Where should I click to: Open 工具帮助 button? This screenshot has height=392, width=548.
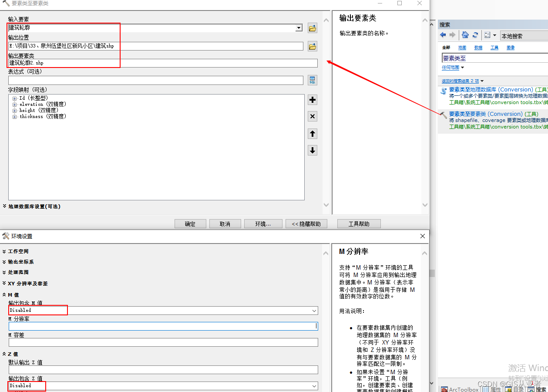point(359,224)
